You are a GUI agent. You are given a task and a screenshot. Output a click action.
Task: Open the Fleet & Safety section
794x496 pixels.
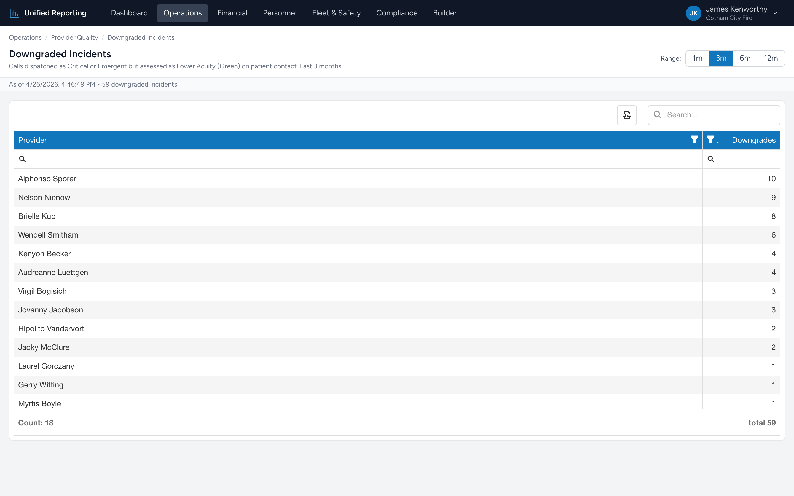click(336, 13)
